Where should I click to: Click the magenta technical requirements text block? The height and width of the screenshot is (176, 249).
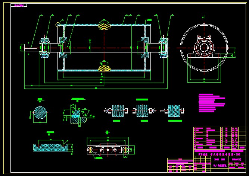coord(211,103)
